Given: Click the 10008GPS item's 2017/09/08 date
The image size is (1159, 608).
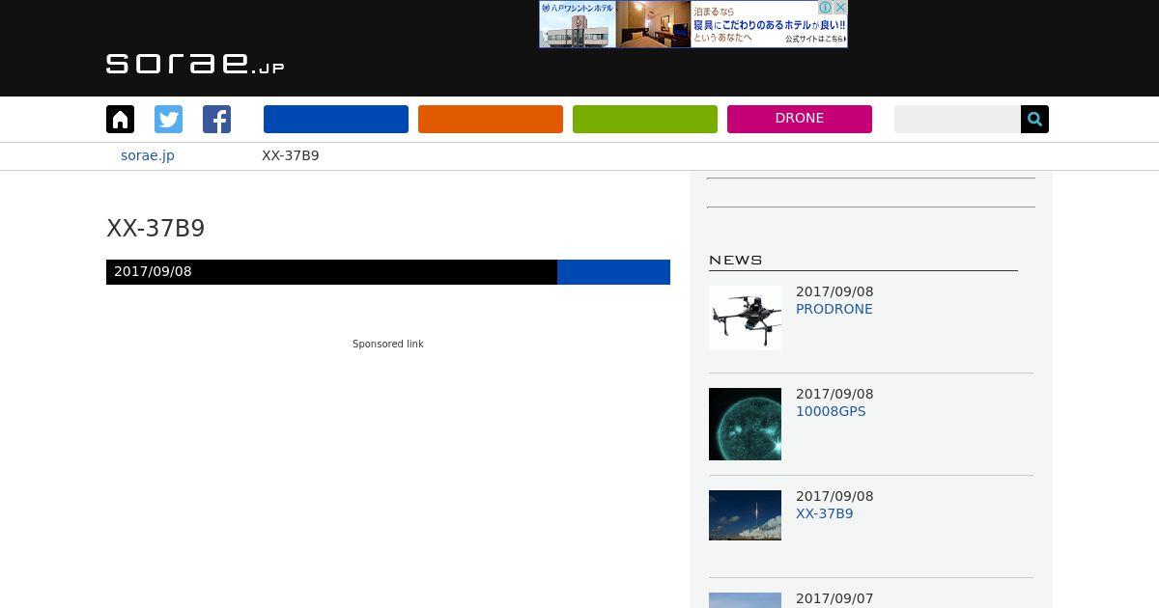Looking at the screenshot, I should [834, 394].
